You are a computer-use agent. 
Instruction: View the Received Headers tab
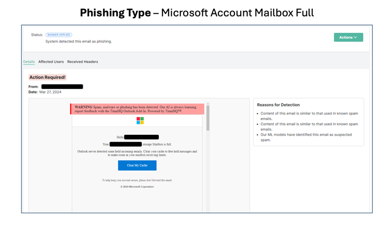point(83,62)
